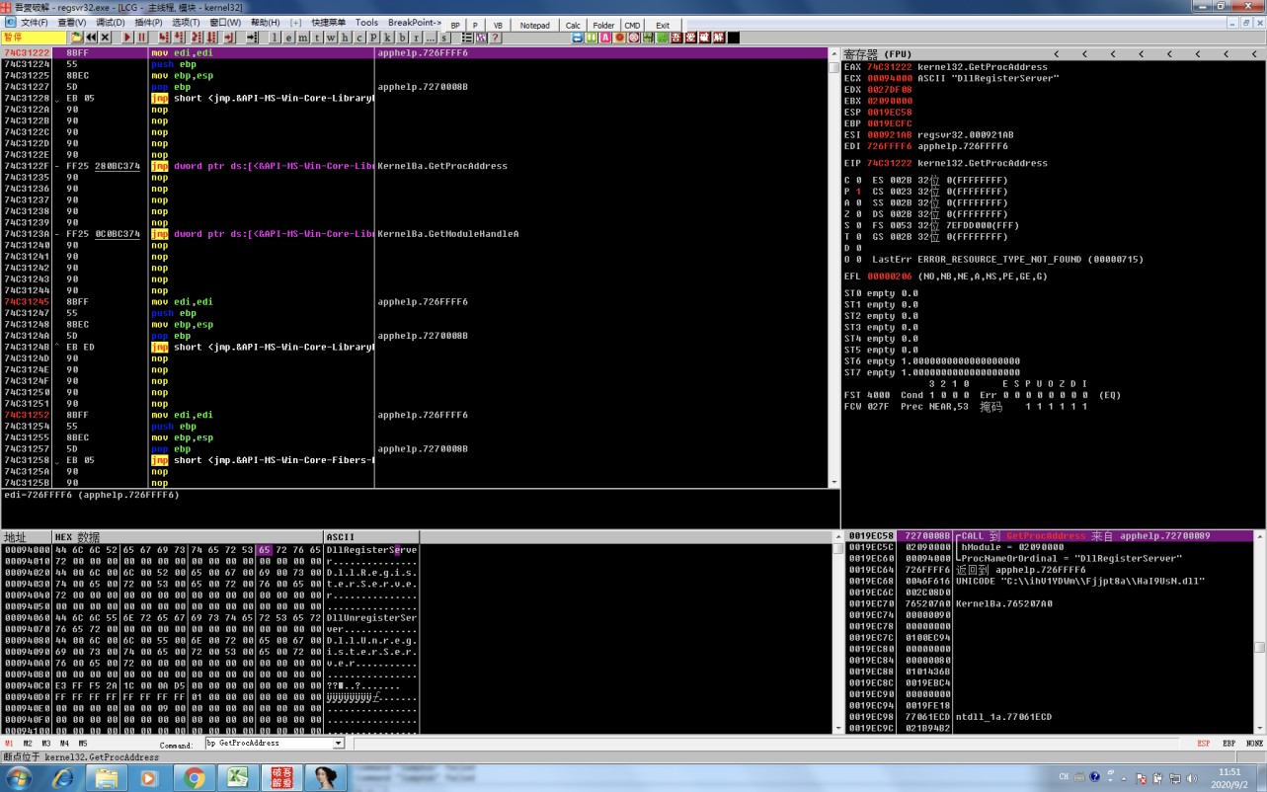
Task: Toggle EBP stack-relative mode in status bar
Action: [x=1228, y=744]
